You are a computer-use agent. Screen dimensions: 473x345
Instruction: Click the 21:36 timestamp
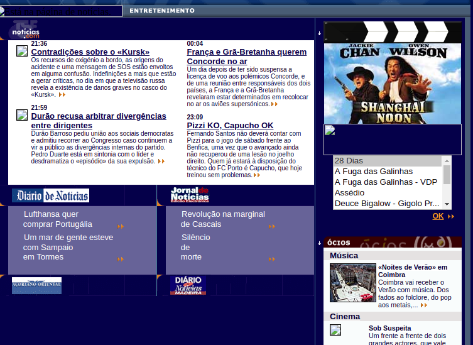click(x=39, y=43)
